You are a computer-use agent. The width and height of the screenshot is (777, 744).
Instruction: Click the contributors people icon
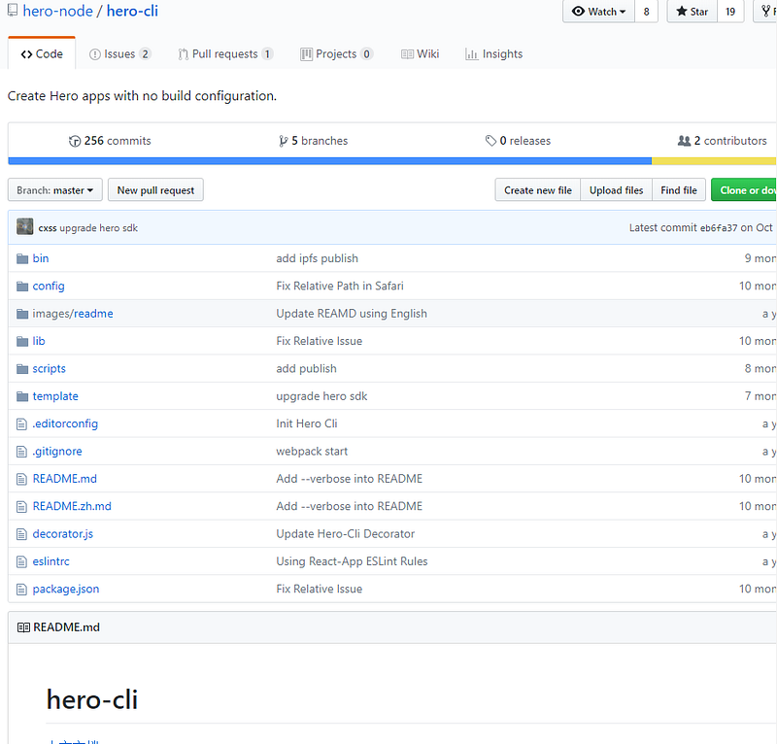coord(684,141)
